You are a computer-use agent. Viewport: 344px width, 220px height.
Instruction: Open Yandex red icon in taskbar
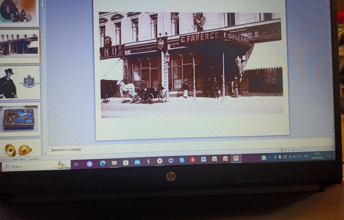(x=193, y=160)
